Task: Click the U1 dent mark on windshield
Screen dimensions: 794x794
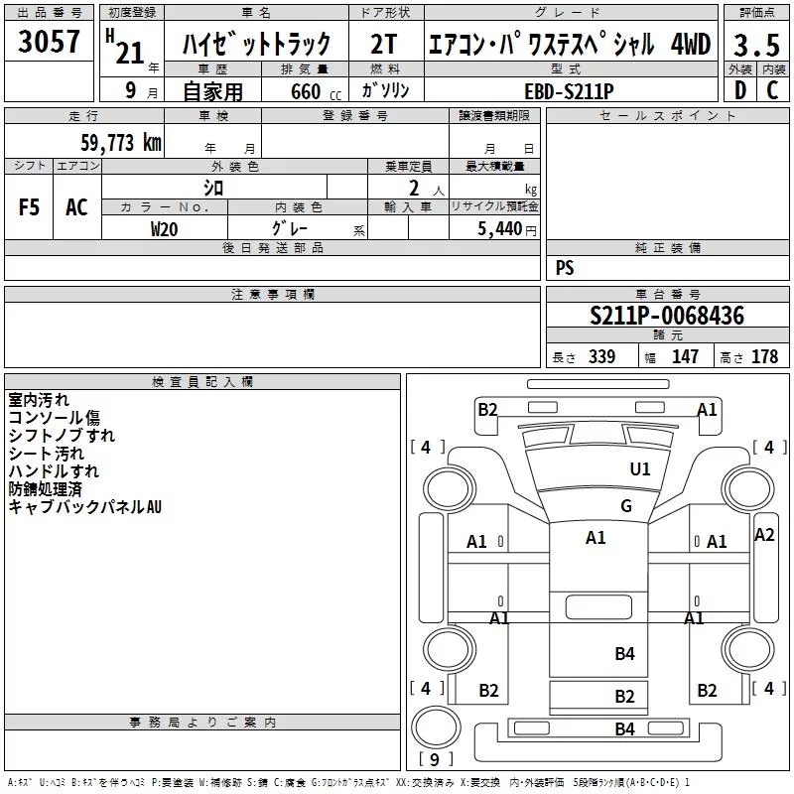Action: 639,468
